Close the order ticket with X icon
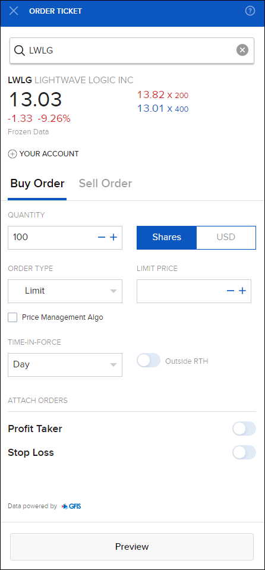The height and width of the screenshot is (570, 265). click(14, 11)
